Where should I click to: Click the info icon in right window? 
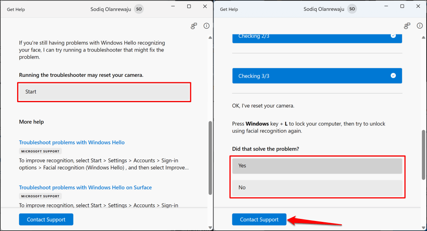pos(420,26)
